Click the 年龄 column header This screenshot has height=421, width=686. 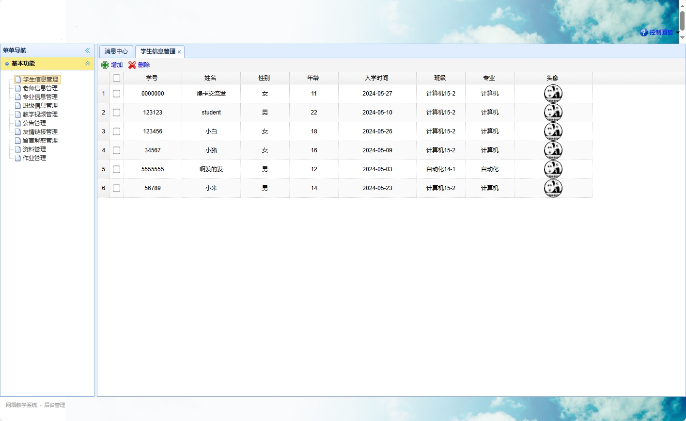(313, 78)
